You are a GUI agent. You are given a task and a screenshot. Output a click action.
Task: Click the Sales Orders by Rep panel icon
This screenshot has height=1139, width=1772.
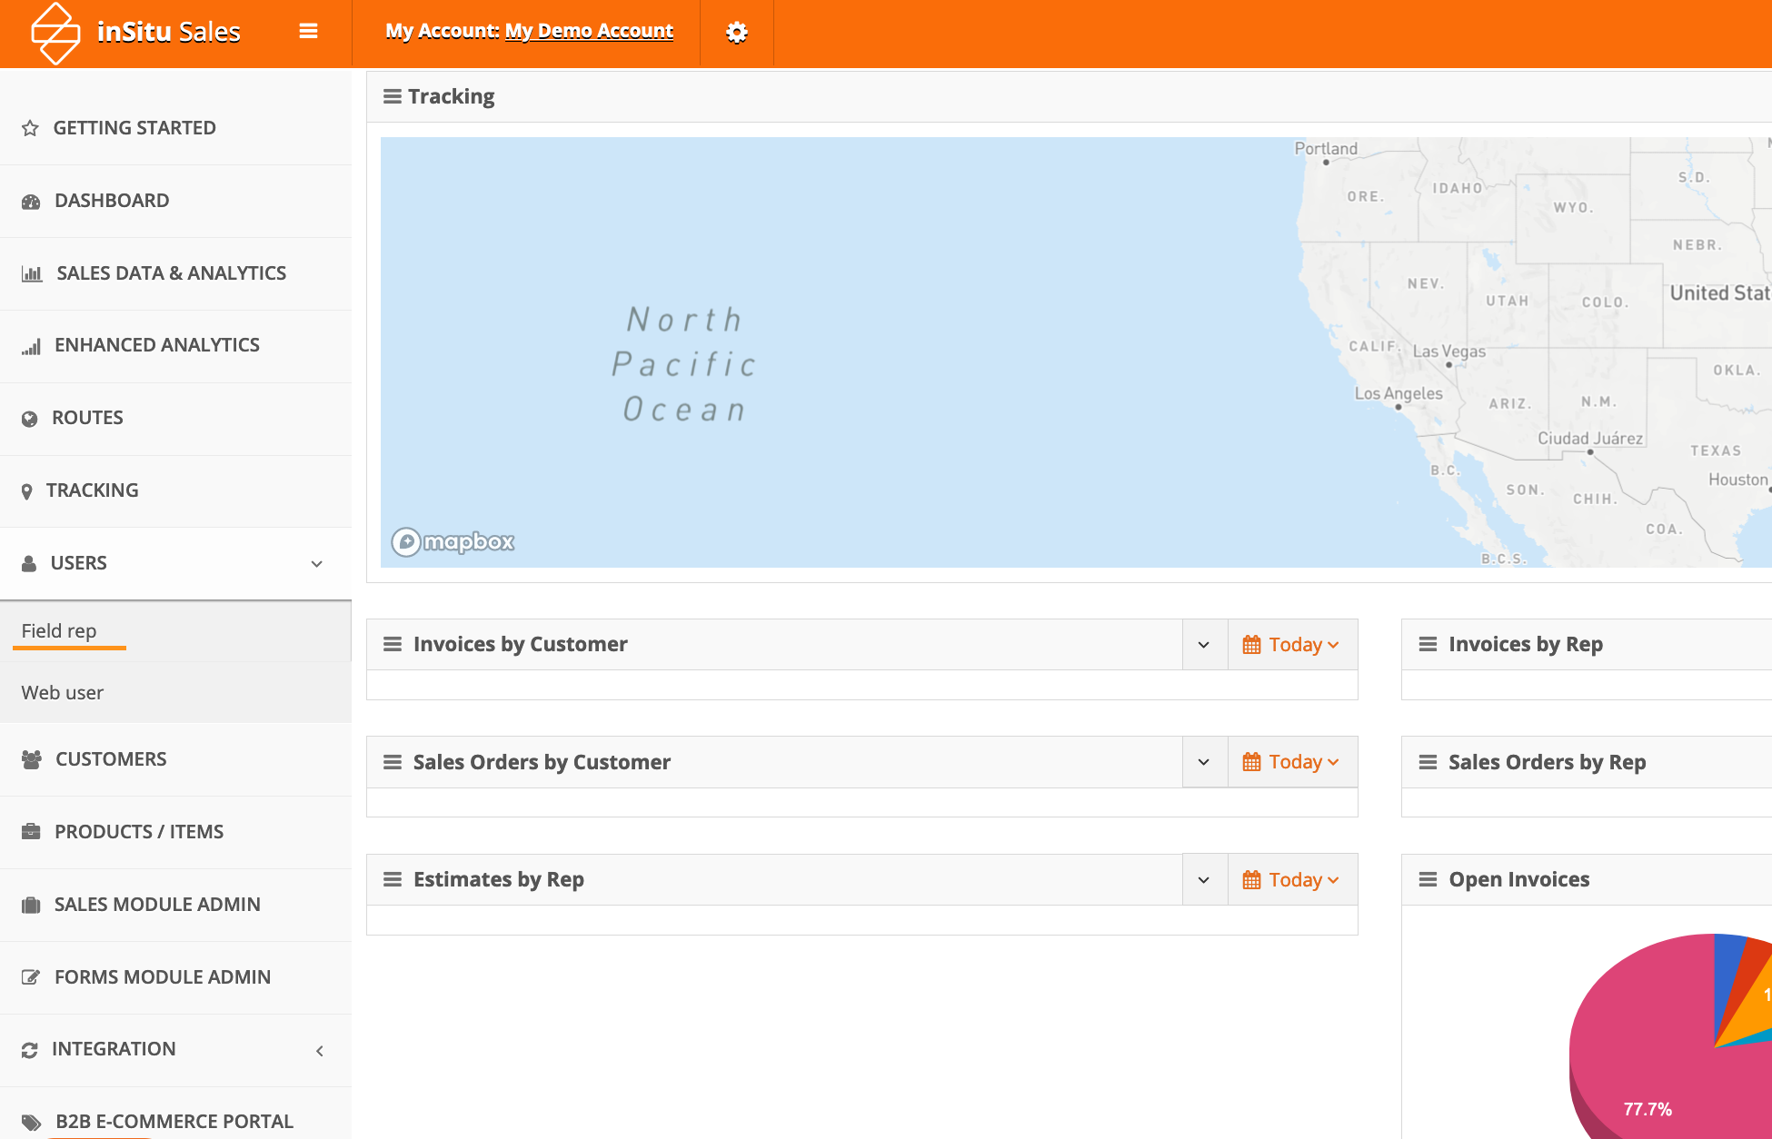[x=1428, y=762]
